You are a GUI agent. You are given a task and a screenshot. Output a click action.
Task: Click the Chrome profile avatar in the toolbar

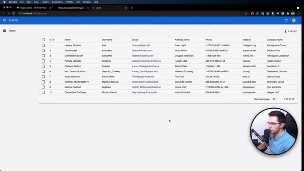point(293,13)
